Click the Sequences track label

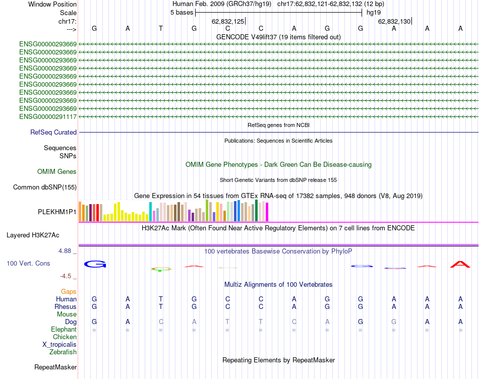click(x=60, y=148)
